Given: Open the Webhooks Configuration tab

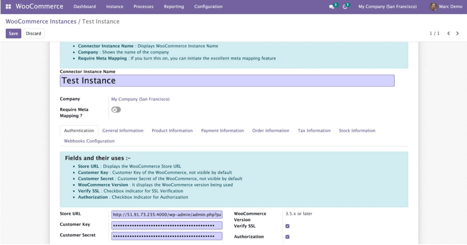Looking at the screenshot, I should 89,141.
